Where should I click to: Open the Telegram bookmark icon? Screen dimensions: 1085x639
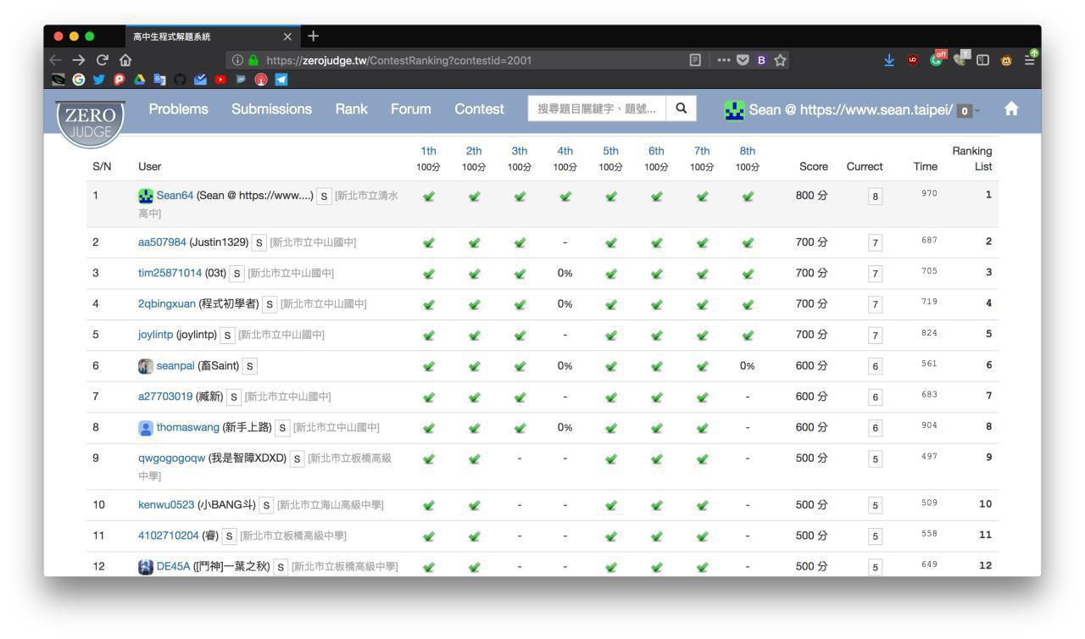pos(281,80)
